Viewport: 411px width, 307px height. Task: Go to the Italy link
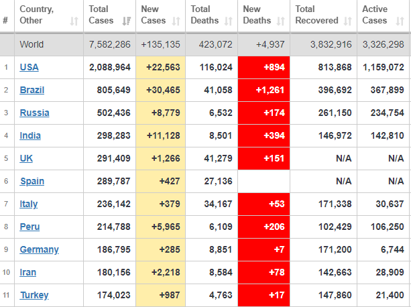tap(30, 204)
